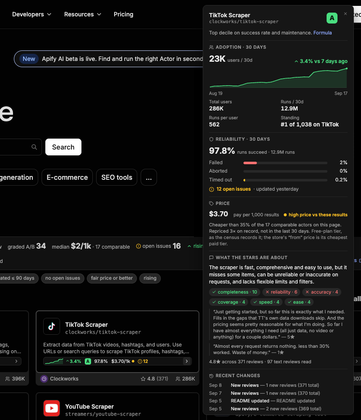Click the Aborted rate progress bar

tap(285, 171)
